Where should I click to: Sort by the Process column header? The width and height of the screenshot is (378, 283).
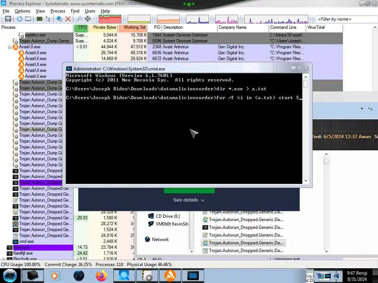[37, 27]
